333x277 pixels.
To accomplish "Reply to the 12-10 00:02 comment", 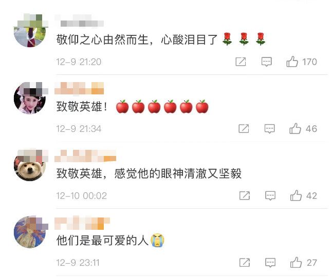I will tap(270, 196).
